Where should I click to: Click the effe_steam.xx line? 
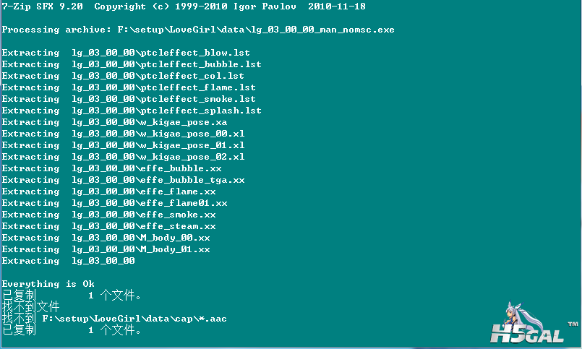pyautogui.click(x=108, y=226)
